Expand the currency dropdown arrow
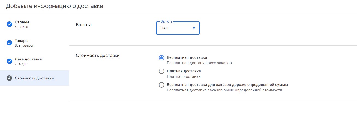357x123 pixels. point(194,28)
